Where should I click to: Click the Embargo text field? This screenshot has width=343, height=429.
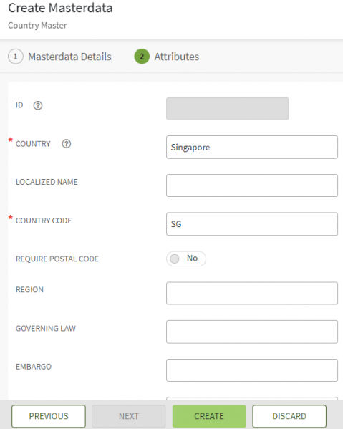coord(252,370)
